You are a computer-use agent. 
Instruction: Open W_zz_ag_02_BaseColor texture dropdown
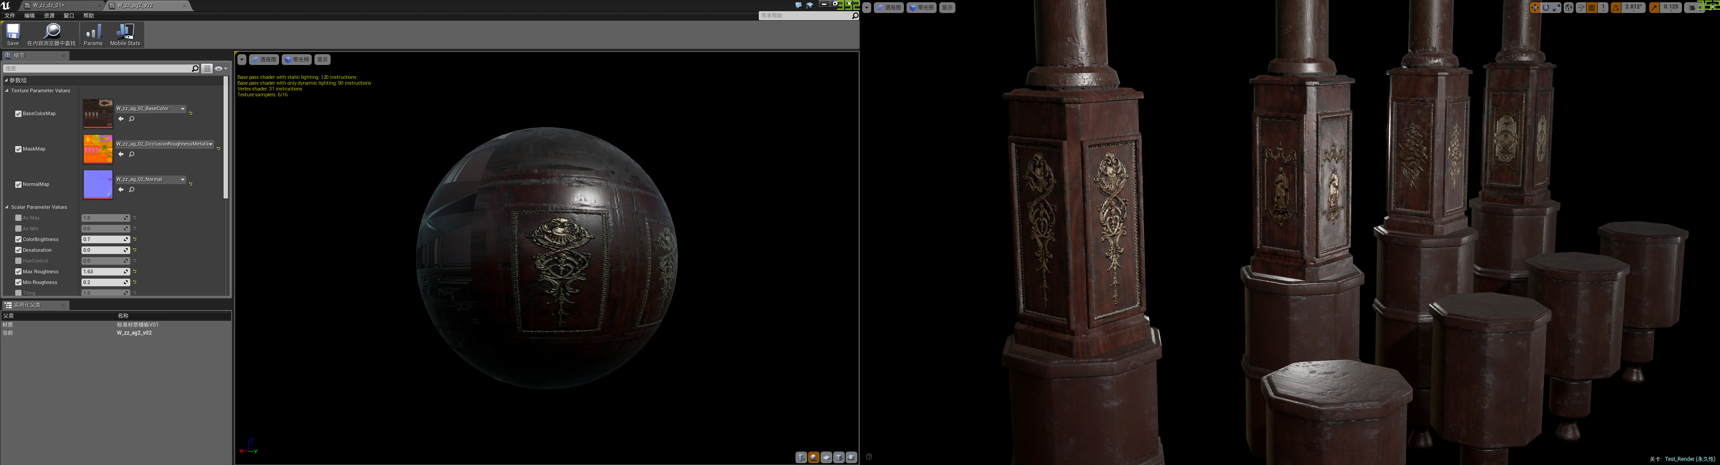tap(151, 108)
